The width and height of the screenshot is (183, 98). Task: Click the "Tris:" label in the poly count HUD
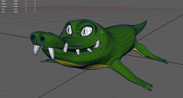click(3, 9)
